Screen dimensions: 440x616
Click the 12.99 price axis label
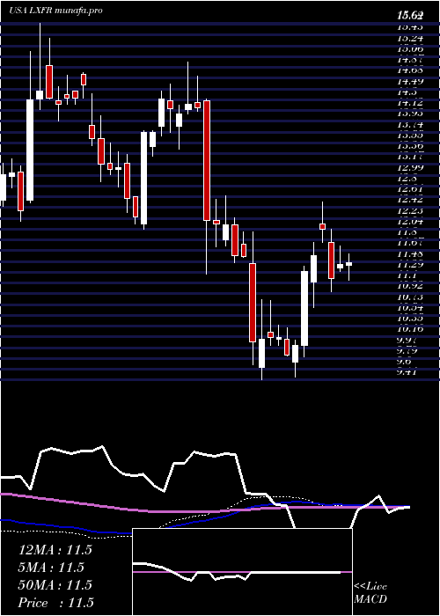tap(411, 168)
